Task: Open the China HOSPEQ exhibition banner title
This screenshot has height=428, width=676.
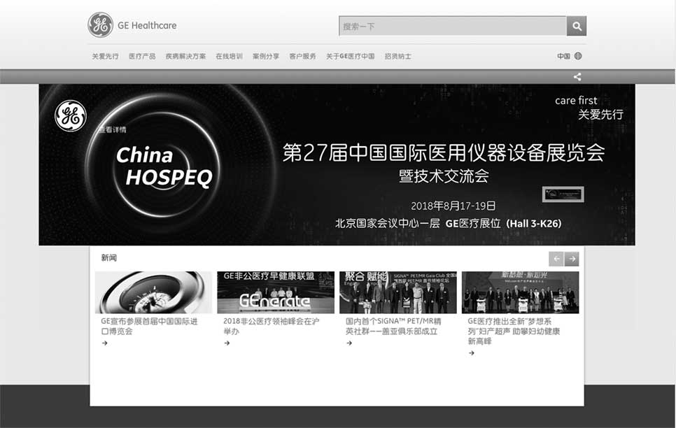Action: click(x=164, y=166)
